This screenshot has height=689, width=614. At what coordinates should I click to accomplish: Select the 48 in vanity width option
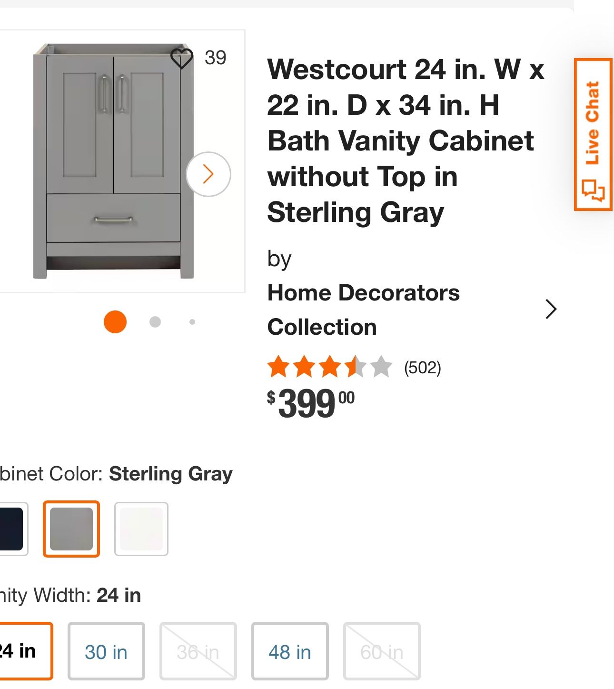pyautogui.click(x=289, y=651)
